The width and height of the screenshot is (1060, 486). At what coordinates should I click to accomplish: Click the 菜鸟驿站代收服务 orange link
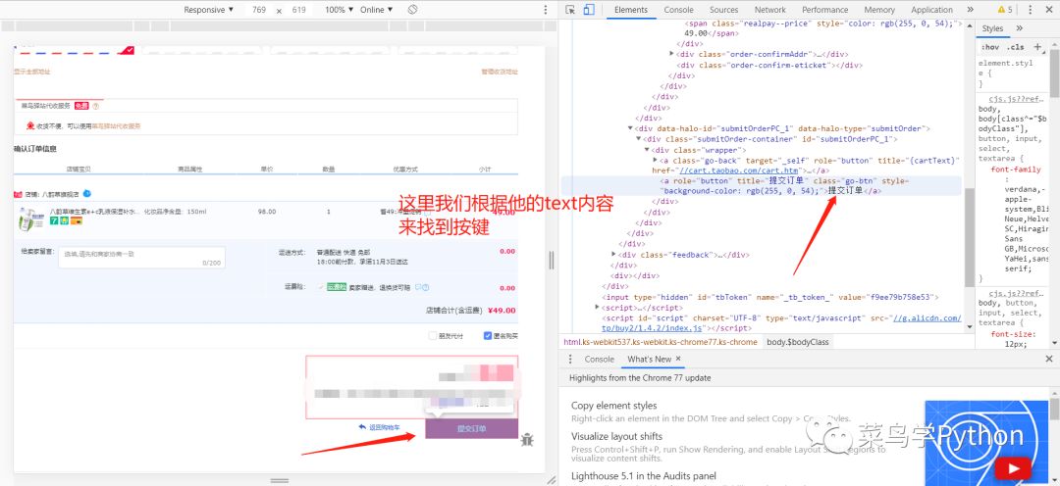tap(116, 126)
